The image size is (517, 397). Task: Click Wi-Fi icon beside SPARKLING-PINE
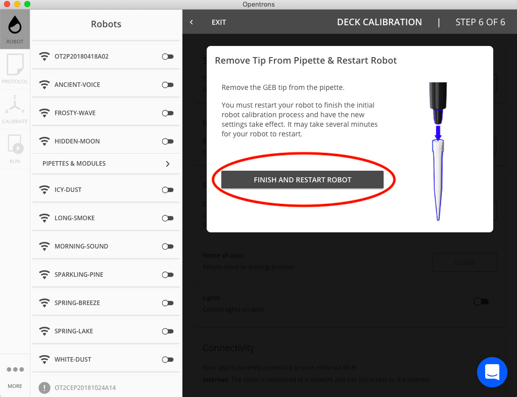click(x=44, y=275)
